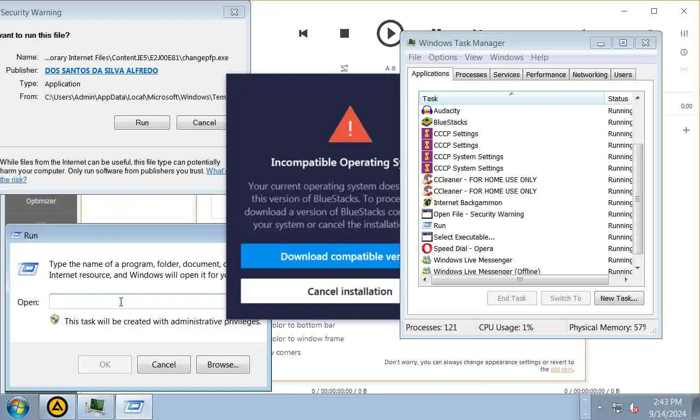The image size is (700, 420).
Task: Click the first CCleaner icon in task list
Action: click(x=427, y=179)
